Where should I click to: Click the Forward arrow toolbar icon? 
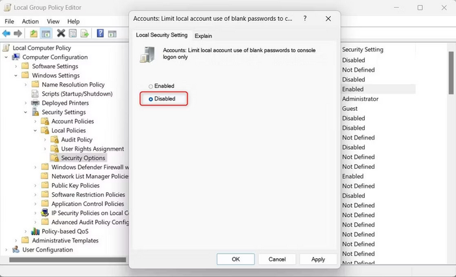coord(18,33)
